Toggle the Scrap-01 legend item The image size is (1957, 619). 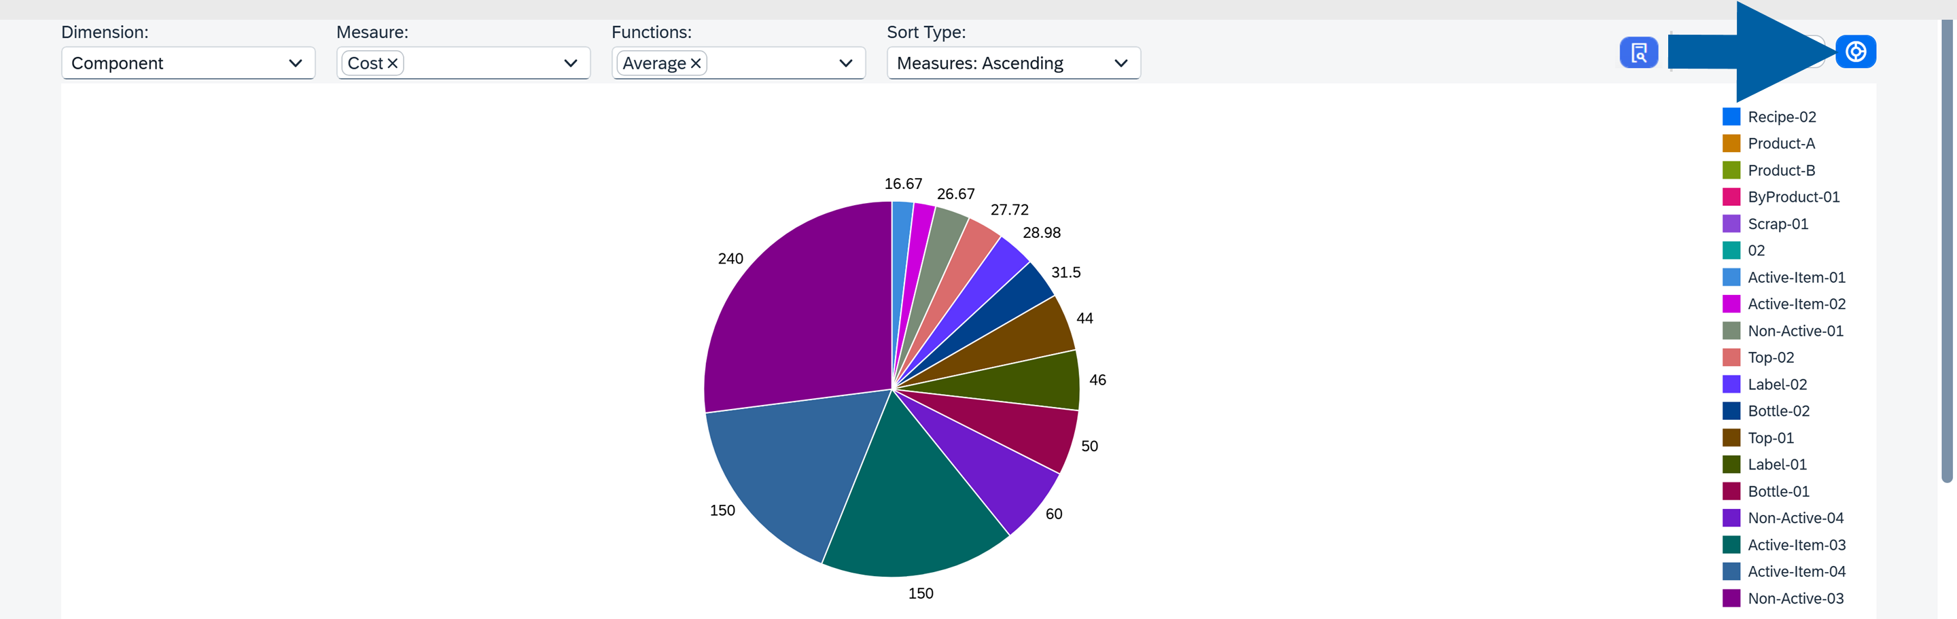click(1778, 224)
